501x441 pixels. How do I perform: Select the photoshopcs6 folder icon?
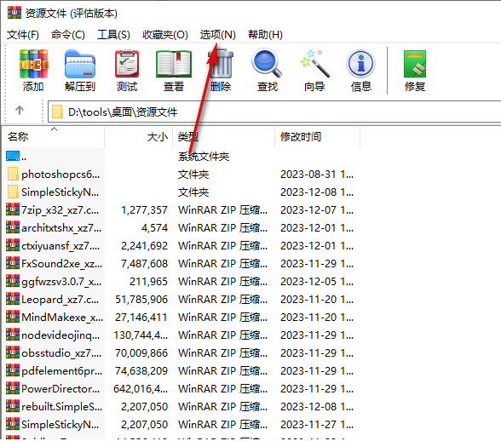(x=13, y=174)
